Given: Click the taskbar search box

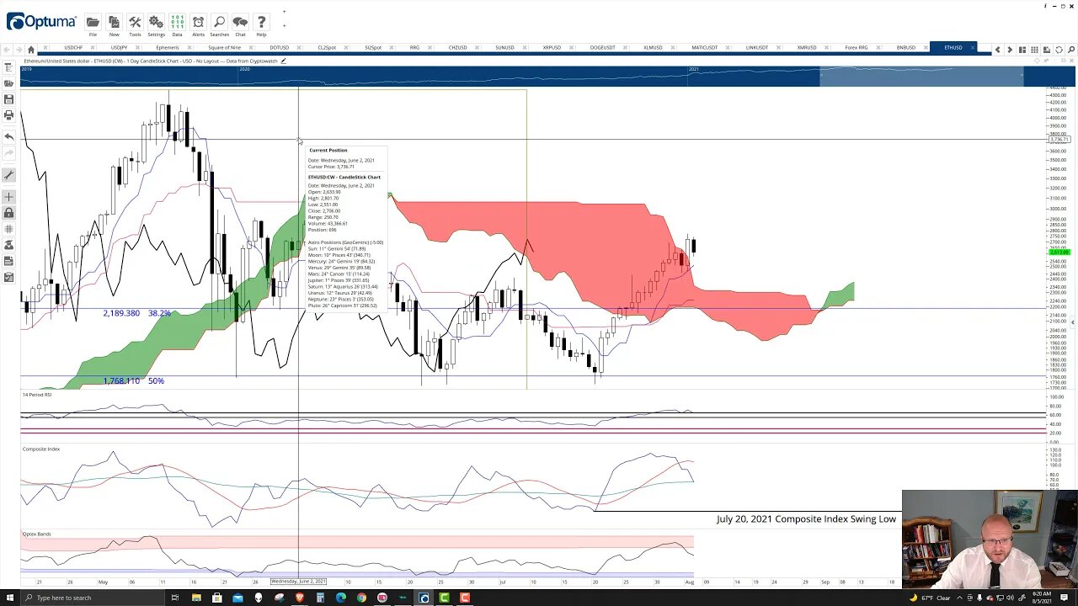Looking at the screenshot, I should coord(93,598).
